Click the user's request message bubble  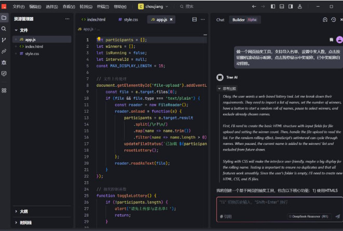pyautogui.click(x=289, y=57)
